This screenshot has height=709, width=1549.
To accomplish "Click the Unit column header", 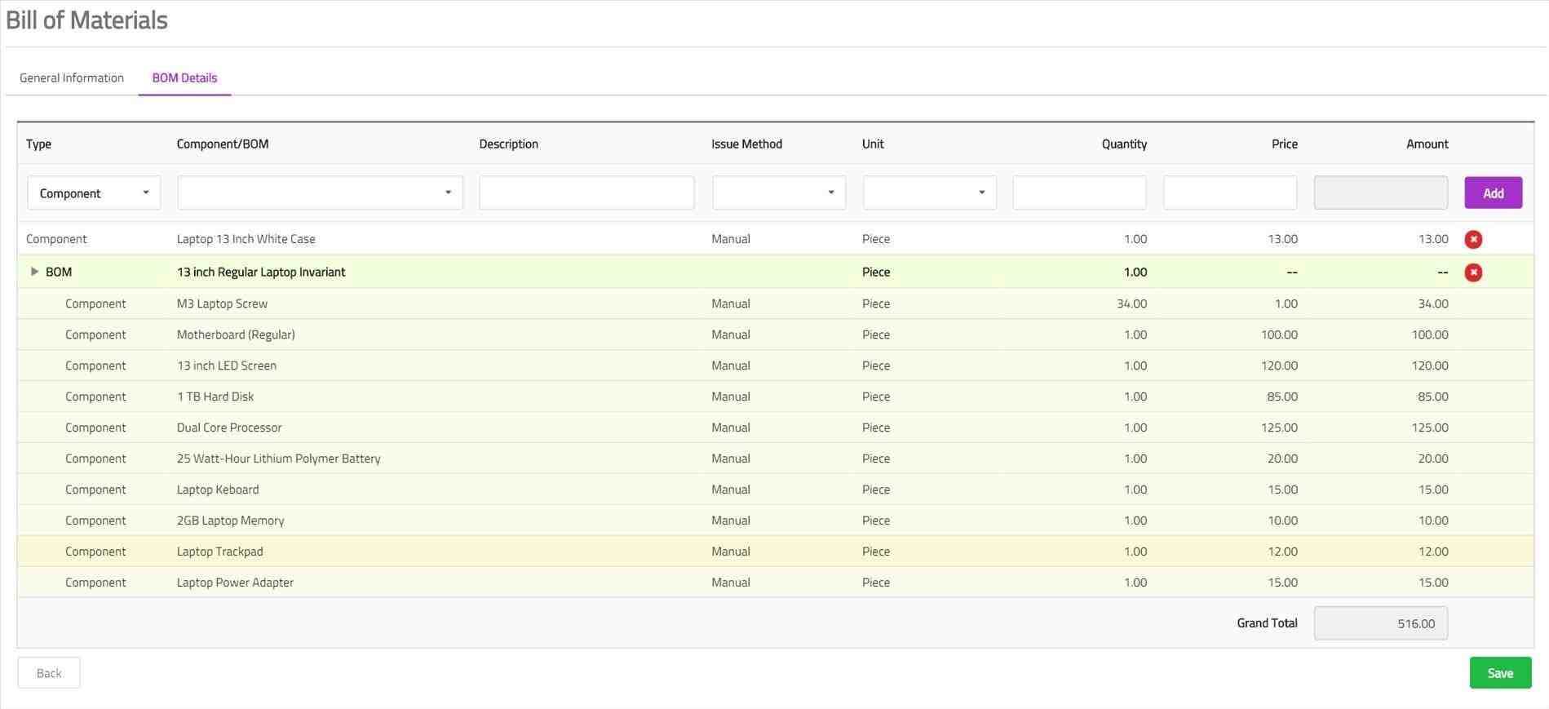I will (873, 144).
